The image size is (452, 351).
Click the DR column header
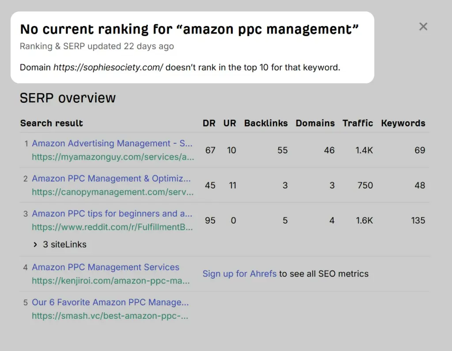(209, 123)
